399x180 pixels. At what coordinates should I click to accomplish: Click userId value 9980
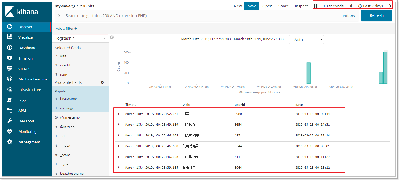pos(238,114)
